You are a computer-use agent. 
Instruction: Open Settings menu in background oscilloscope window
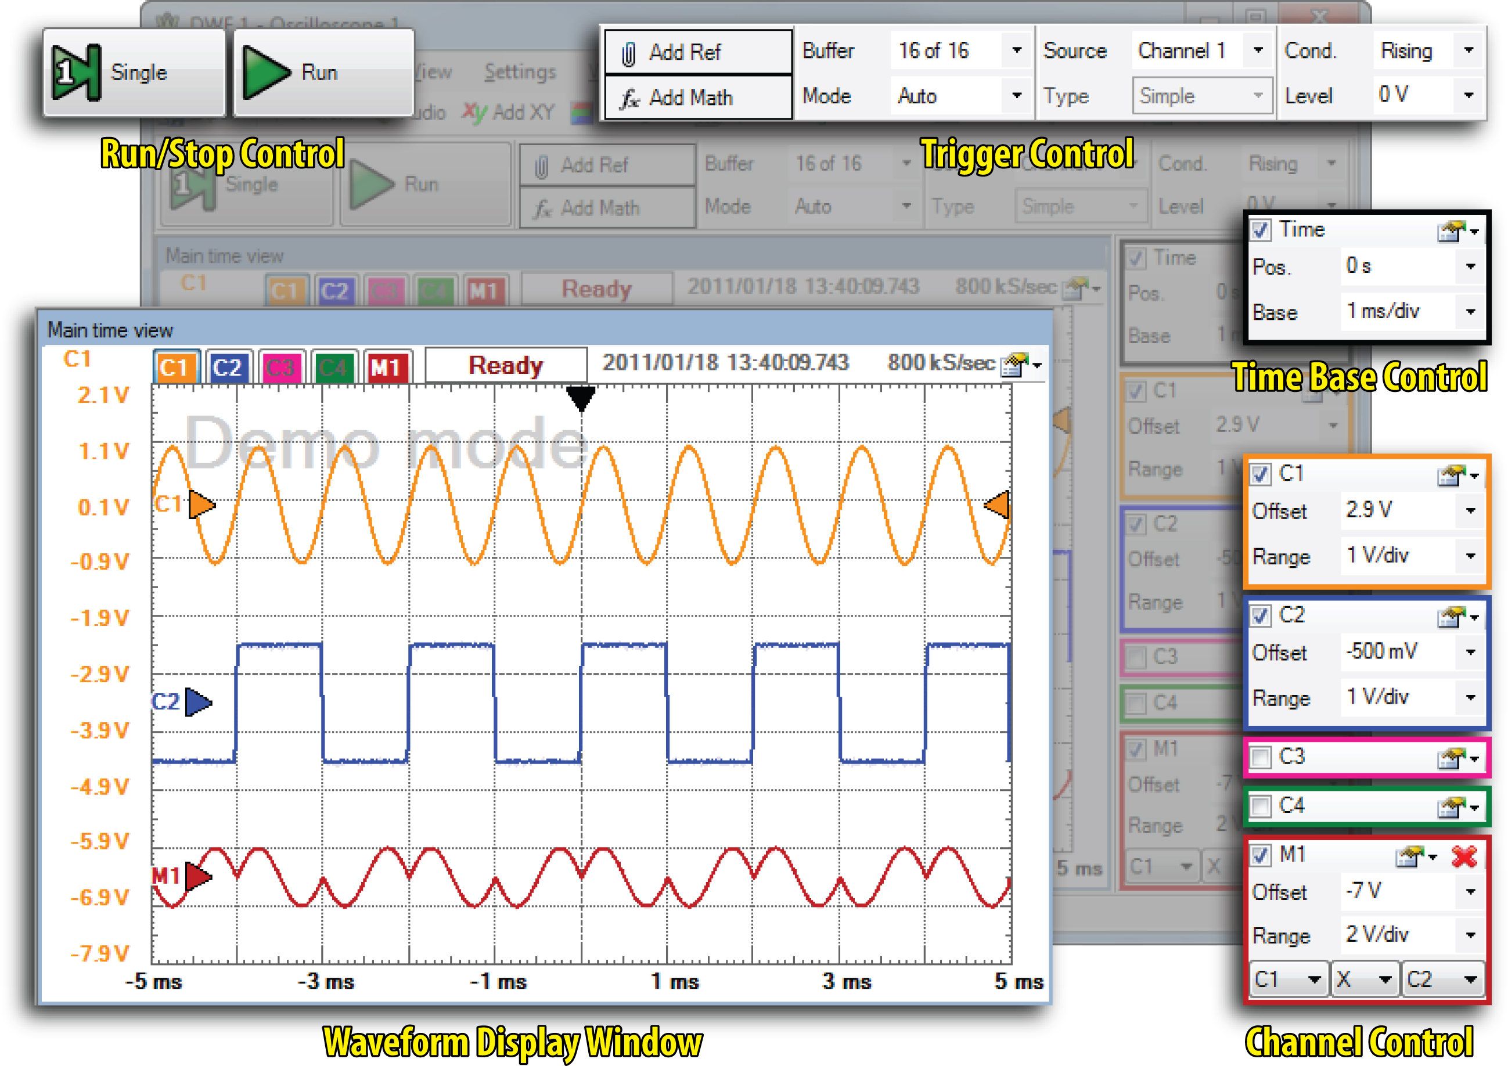520,71
